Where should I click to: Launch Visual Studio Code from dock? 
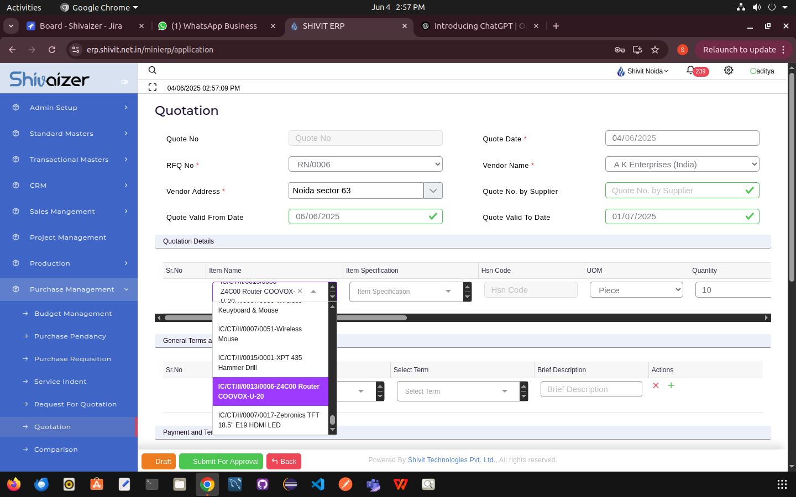[318, 484]
